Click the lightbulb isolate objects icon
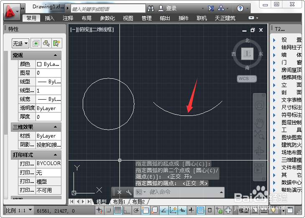 click(273, 210)
